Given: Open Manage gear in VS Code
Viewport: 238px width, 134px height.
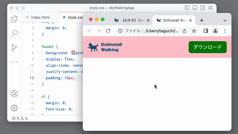Looking at the screenshot, I should coord(14,108).
